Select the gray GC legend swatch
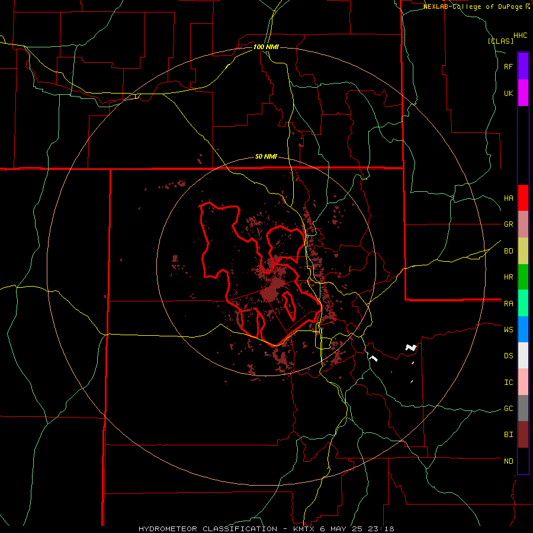This screenshot has width=533, height=533. click(523, 408)
